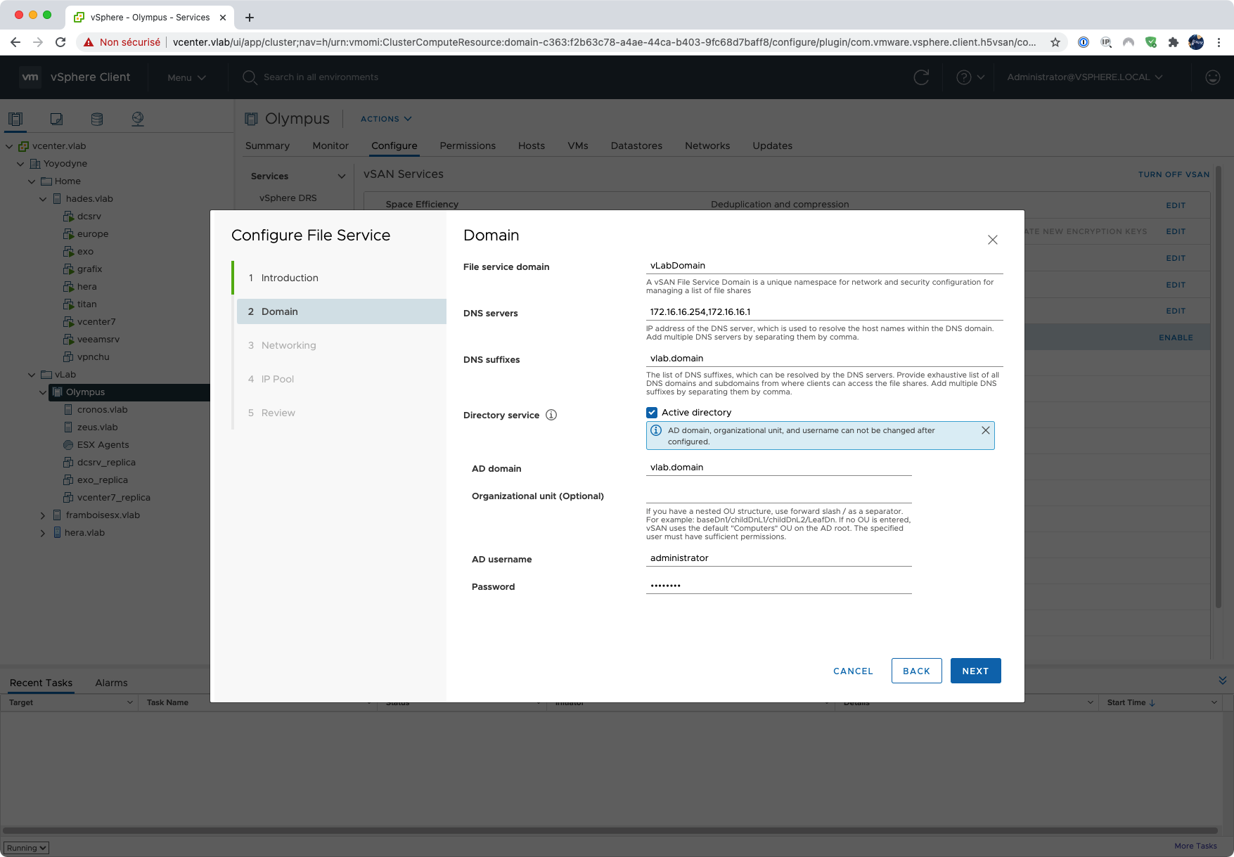This screenshot has height=857, width=1234.
Task: Open the Administrator@VSPHERE.LOCAL user dropdown
Action: point(1084,77)
